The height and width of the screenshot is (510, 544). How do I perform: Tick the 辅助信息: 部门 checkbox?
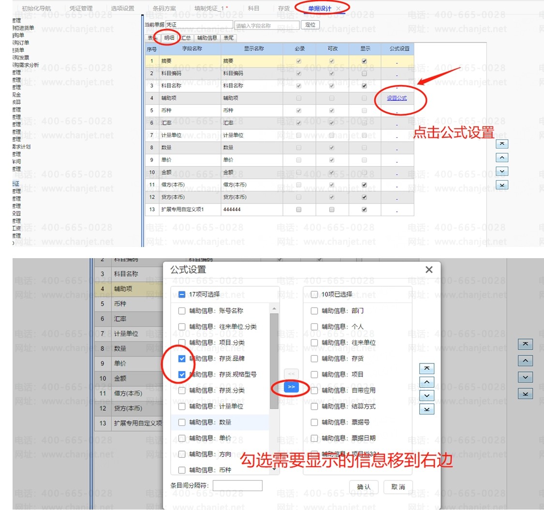314,311
